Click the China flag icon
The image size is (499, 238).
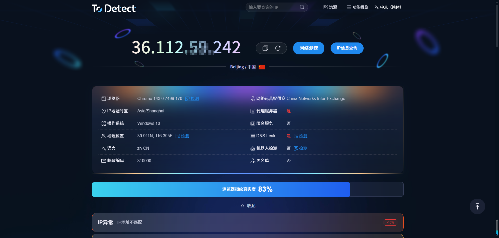262,67
